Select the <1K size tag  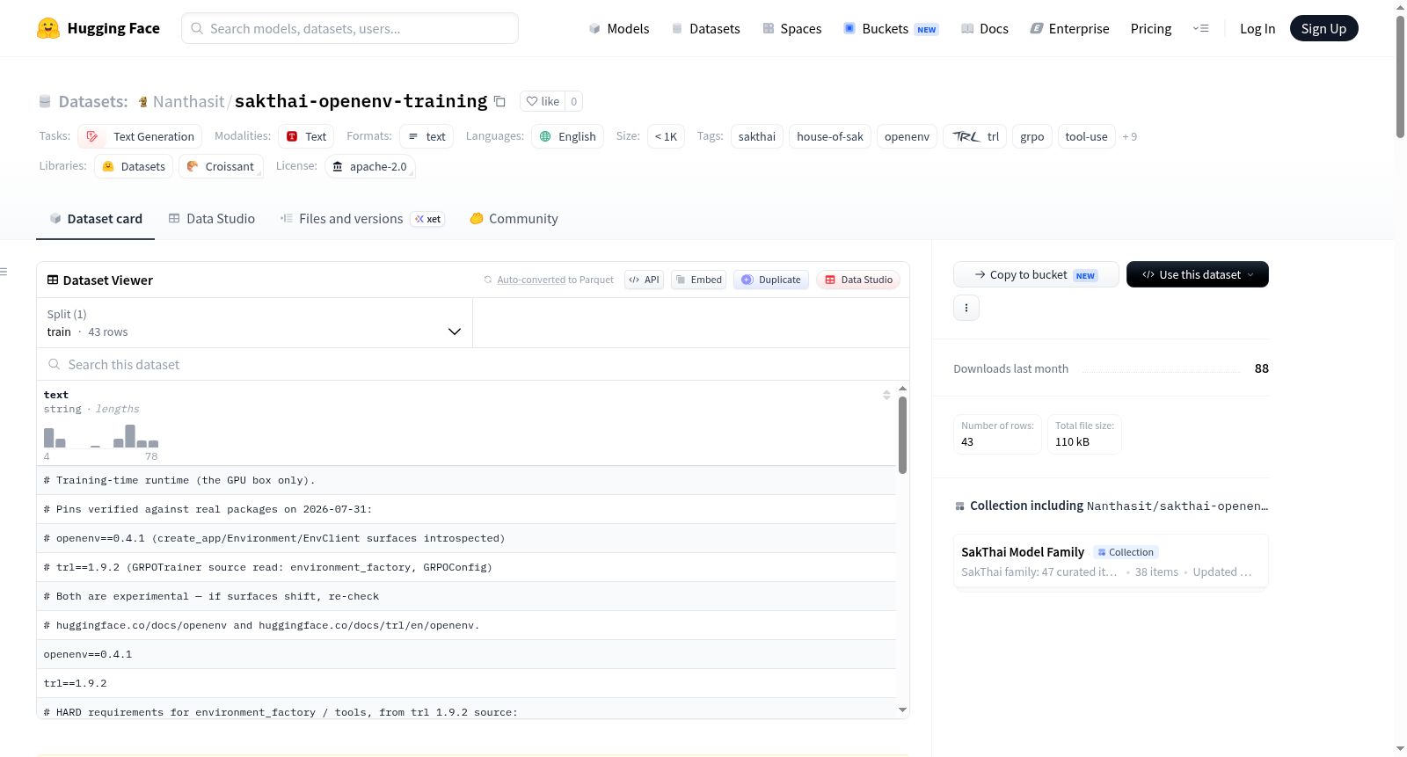pos(666,136)
